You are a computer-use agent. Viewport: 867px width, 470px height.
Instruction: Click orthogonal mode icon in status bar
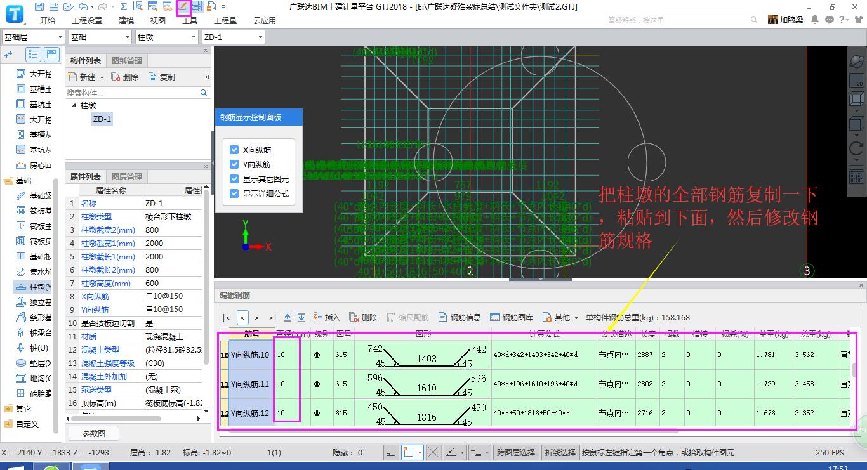point(391,452)
